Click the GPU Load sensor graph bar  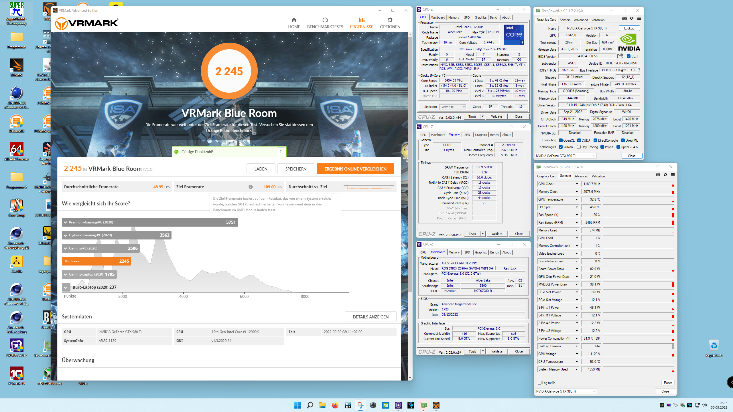[638, 238]
